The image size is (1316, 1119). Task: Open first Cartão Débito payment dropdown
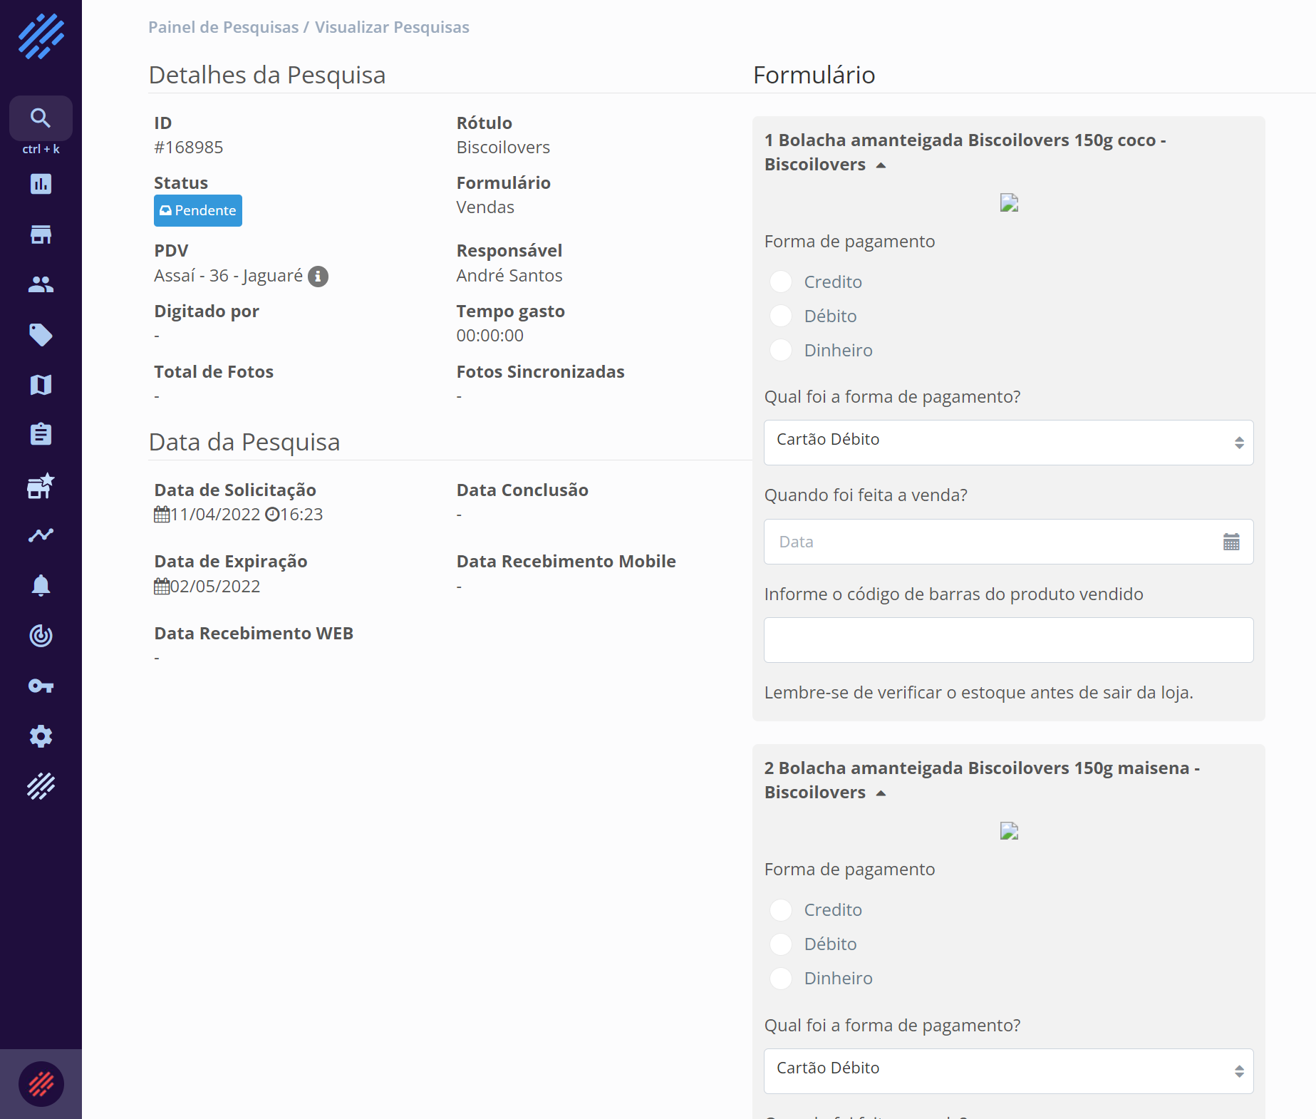1007,442
